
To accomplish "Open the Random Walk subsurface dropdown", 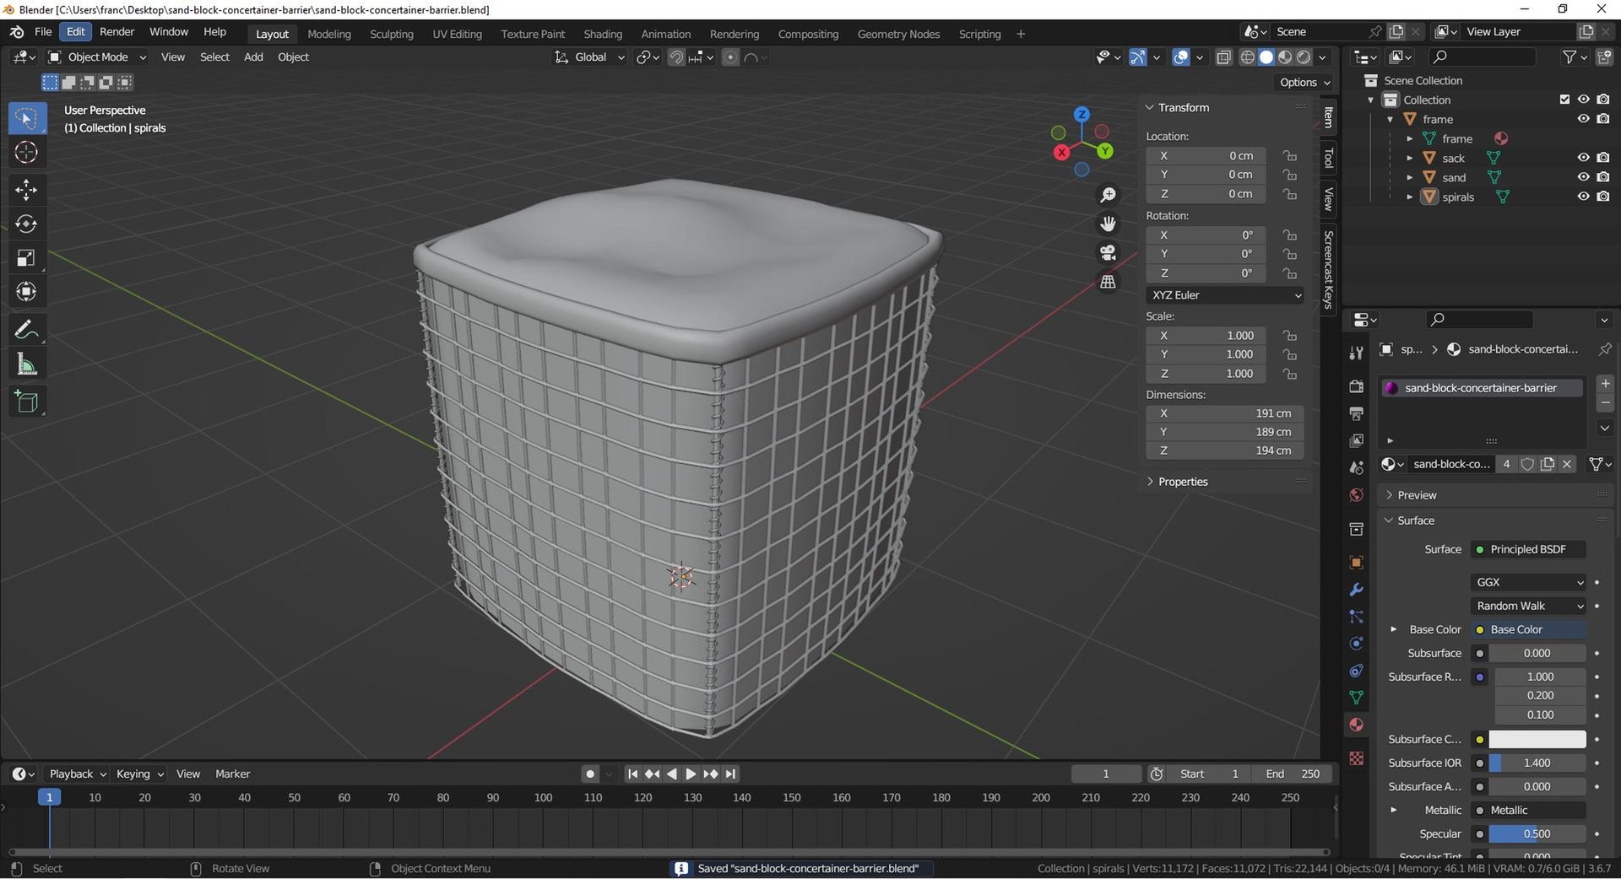I will [x=1529, y=606].
